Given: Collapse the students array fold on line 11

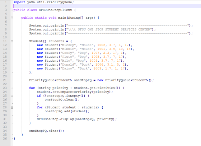Looking at the screenshot, I should click(12, 41).
